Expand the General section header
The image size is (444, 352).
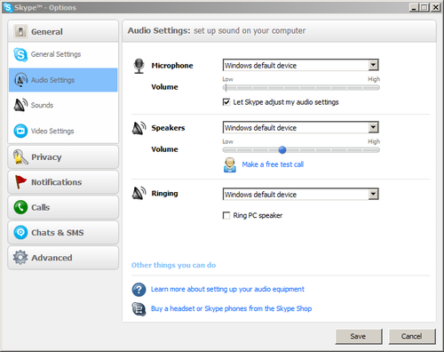coord(63,31)
